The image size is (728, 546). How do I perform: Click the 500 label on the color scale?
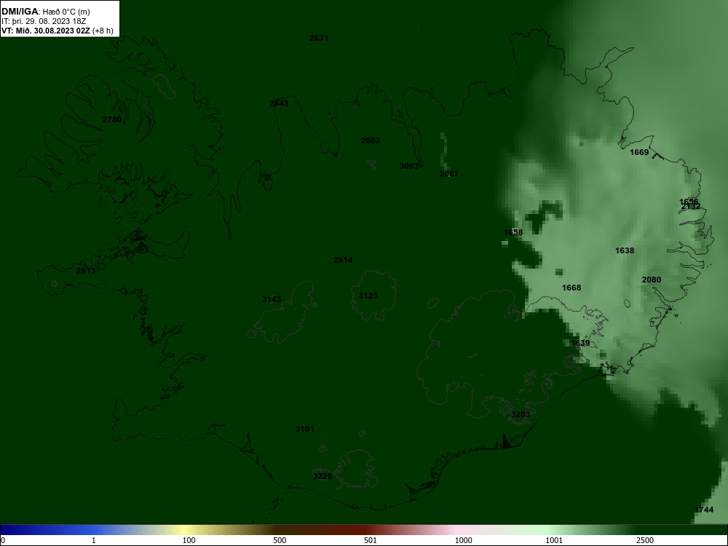click(x=280, y=540)
